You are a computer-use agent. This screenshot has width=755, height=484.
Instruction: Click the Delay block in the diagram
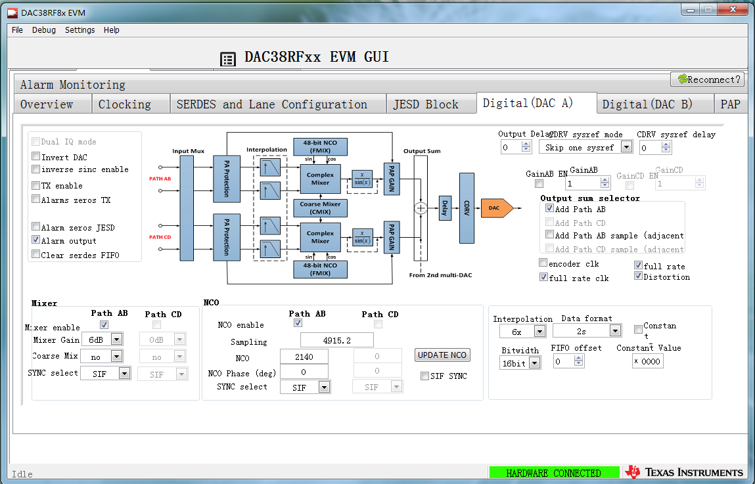pos(445,208)
